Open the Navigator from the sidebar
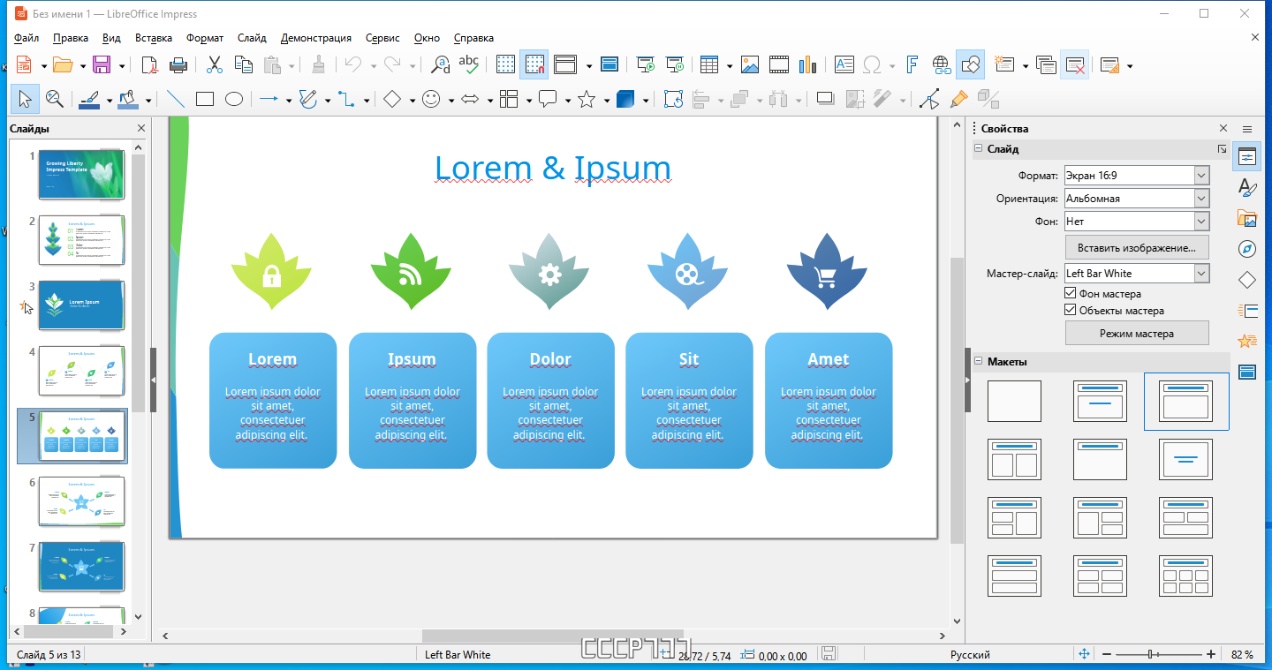The image size is (1272, 670). tap(1247, 249)
